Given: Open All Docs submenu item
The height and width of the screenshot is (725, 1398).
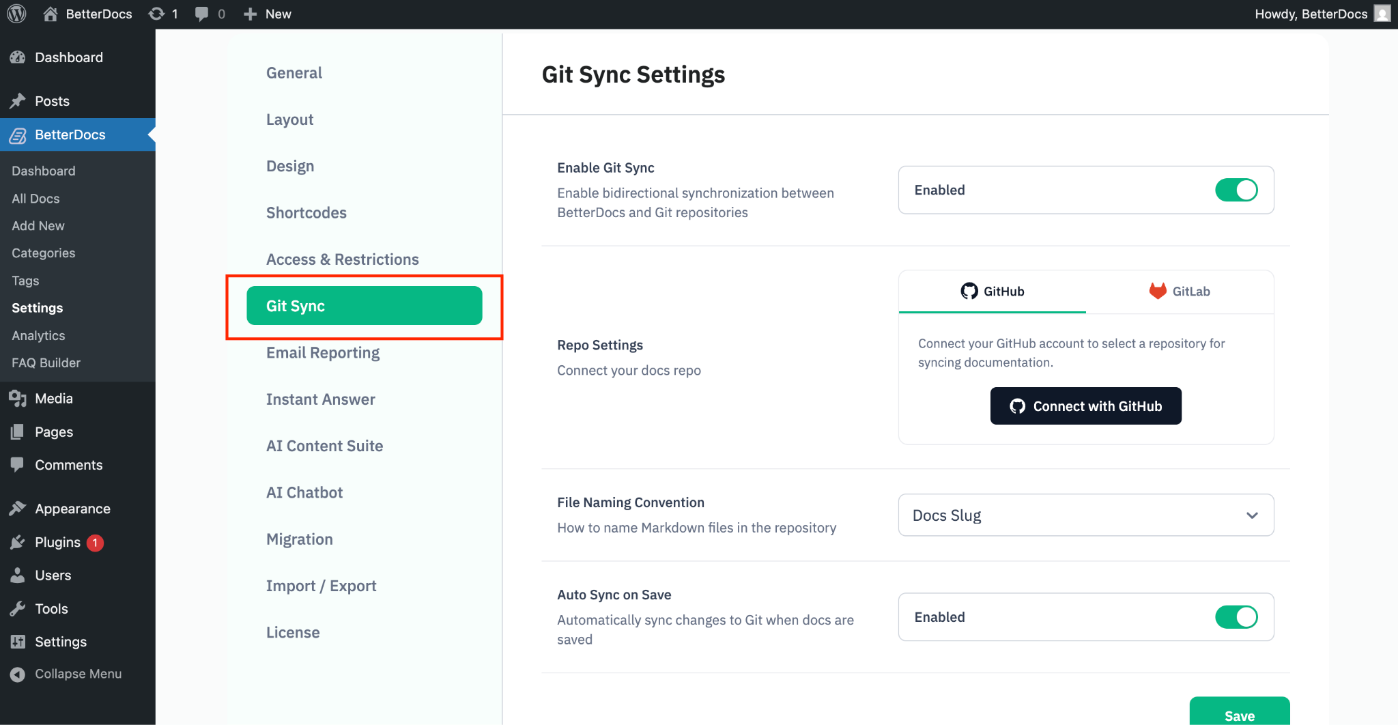Looking at the screenshot, I should 35,199.
